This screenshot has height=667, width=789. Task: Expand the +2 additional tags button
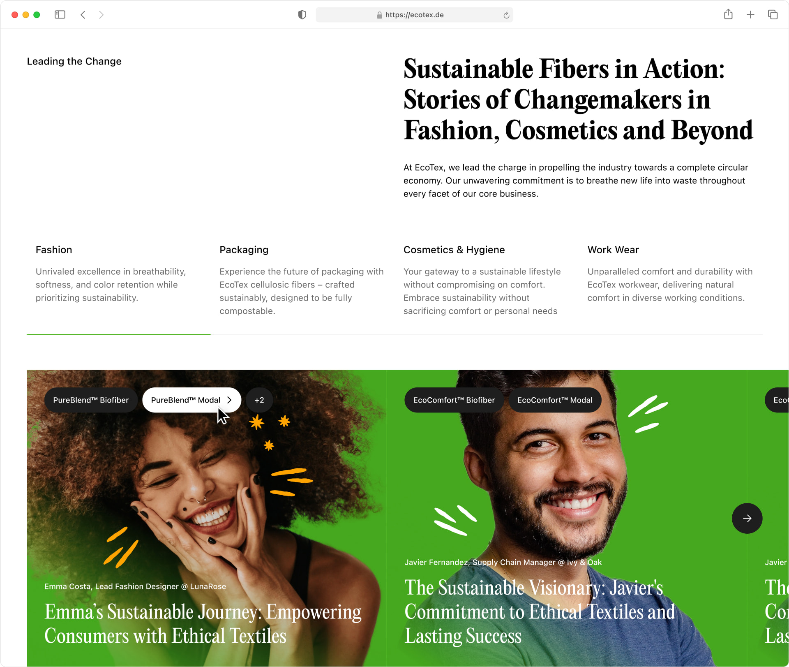click(260, 400)
